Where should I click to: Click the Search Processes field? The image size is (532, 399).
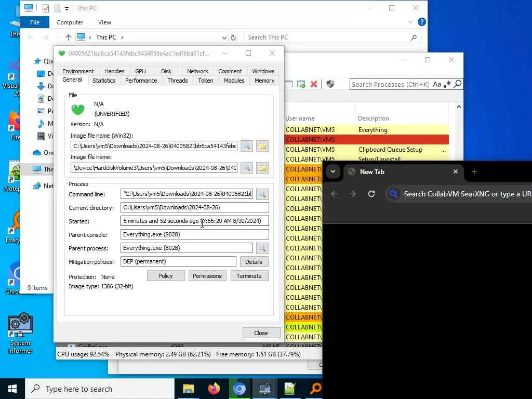coord(391,84)
